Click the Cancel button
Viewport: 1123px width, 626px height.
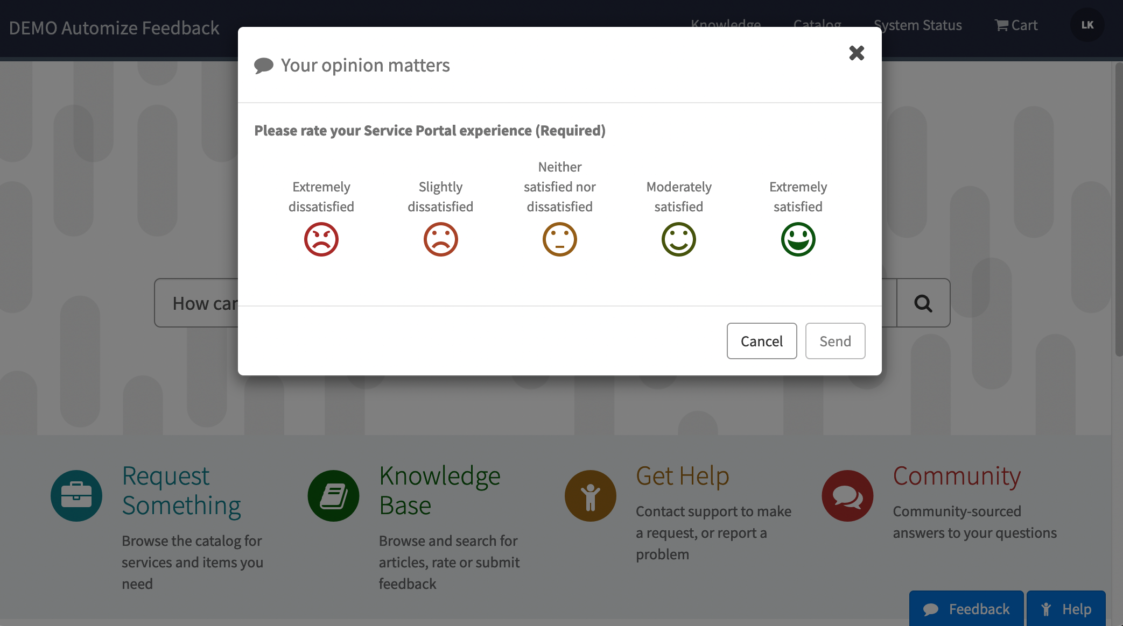click(x=761, y=341)
